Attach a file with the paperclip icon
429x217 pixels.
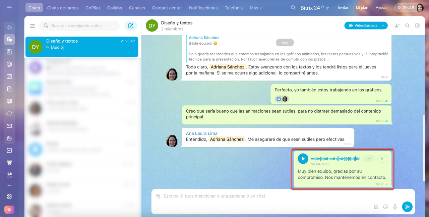click(158, 196)
